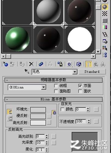Enable the 面状 faceted checkbox
Viewport: 111px width, 153px height.
point(80,91)
